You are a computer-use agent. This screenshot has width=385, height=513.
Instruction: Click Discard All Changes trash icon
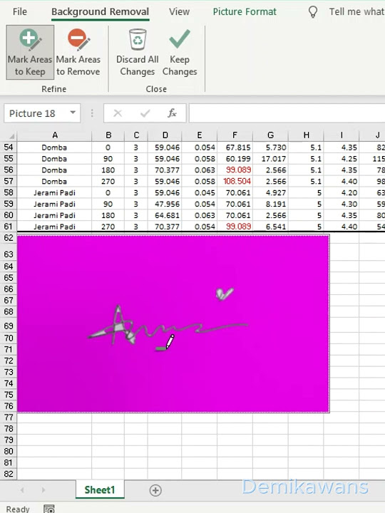click(x=138, y=39)
